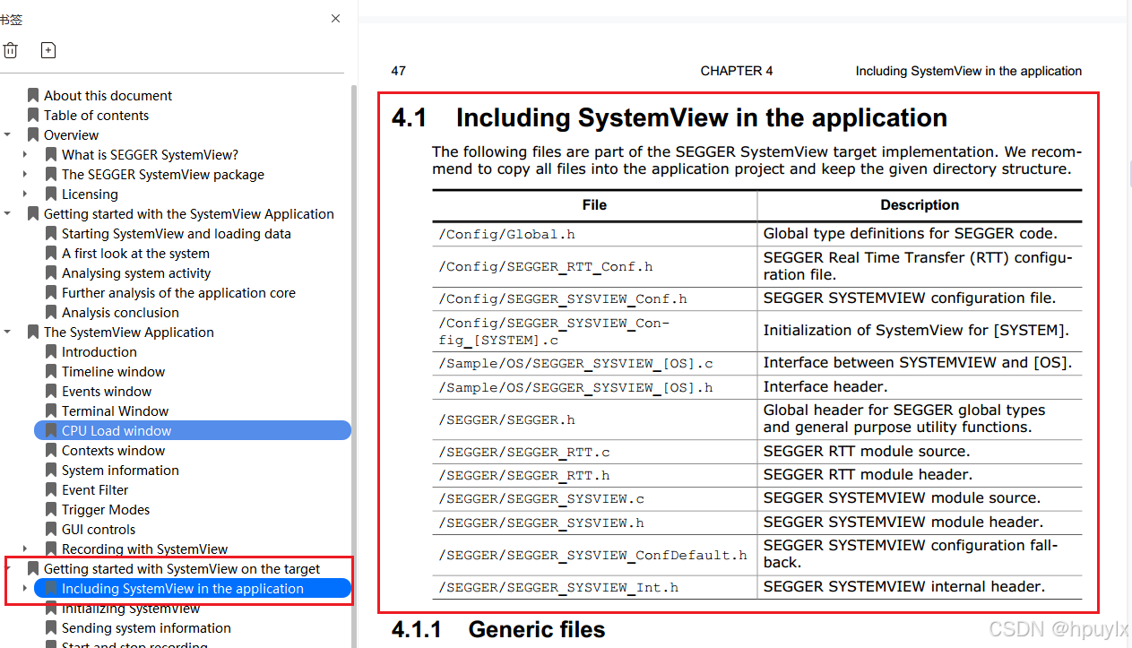Expand Getting started with SystemView on the target
1132x648 pixels.
click(7, 568)
